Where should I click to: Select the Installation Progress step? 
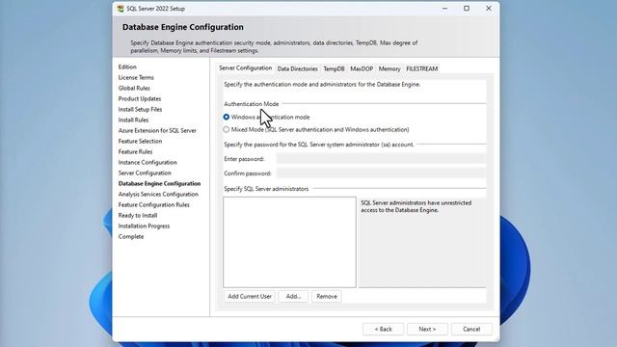click(x=144, y=227)
